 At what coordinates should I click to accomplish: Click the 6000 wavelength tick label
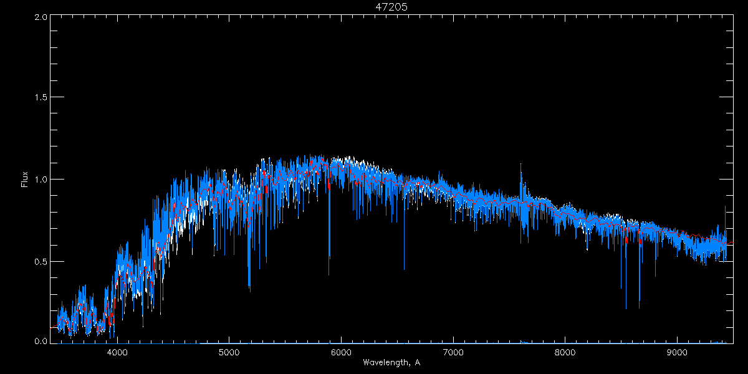coord(341,353)
